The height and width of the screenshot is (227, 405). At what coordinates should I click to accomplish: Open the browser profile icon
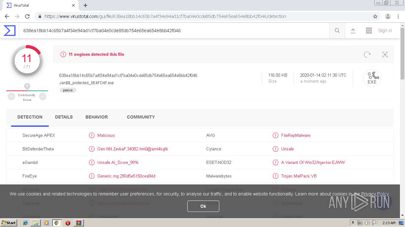click(x=388, y=16)
